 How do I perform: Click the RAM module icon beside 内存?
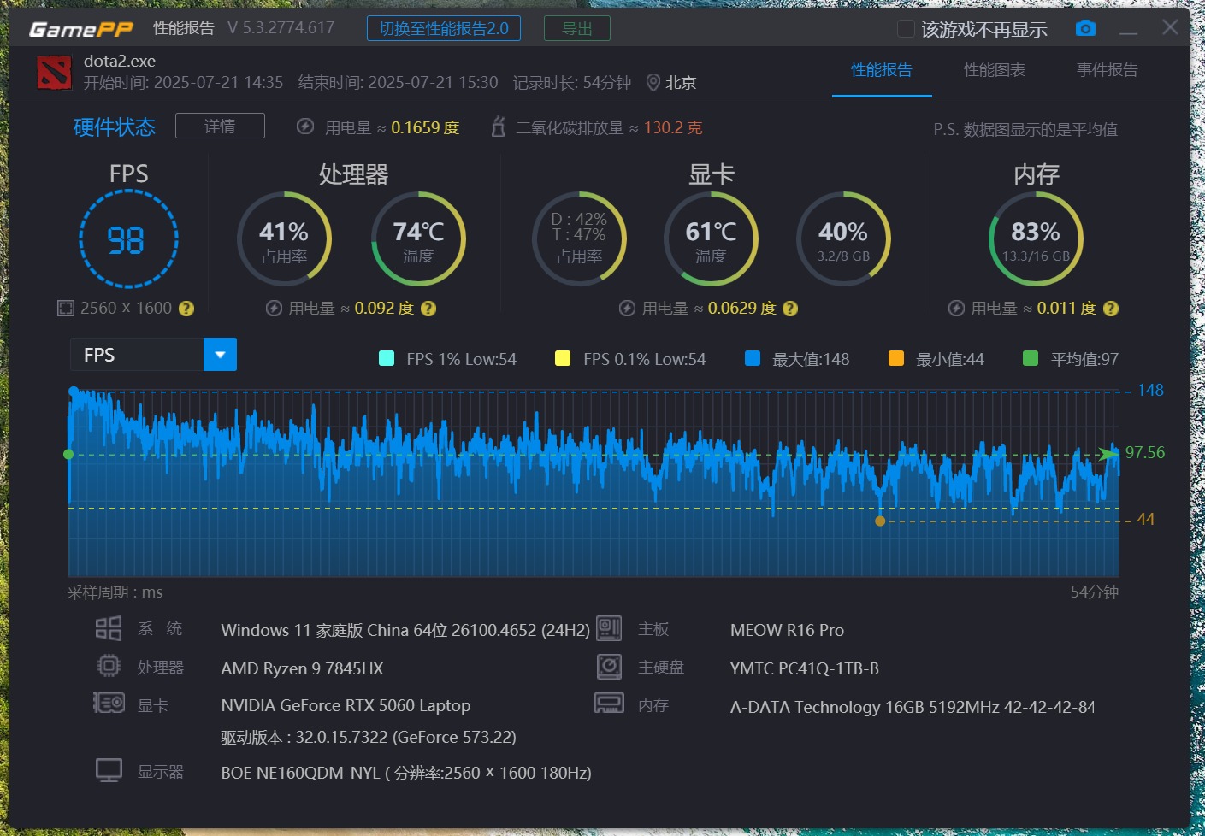tap(609, 704)
